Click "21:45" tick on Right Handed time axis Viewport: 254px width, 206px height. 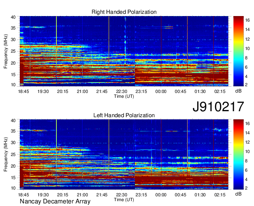(102, 91)
